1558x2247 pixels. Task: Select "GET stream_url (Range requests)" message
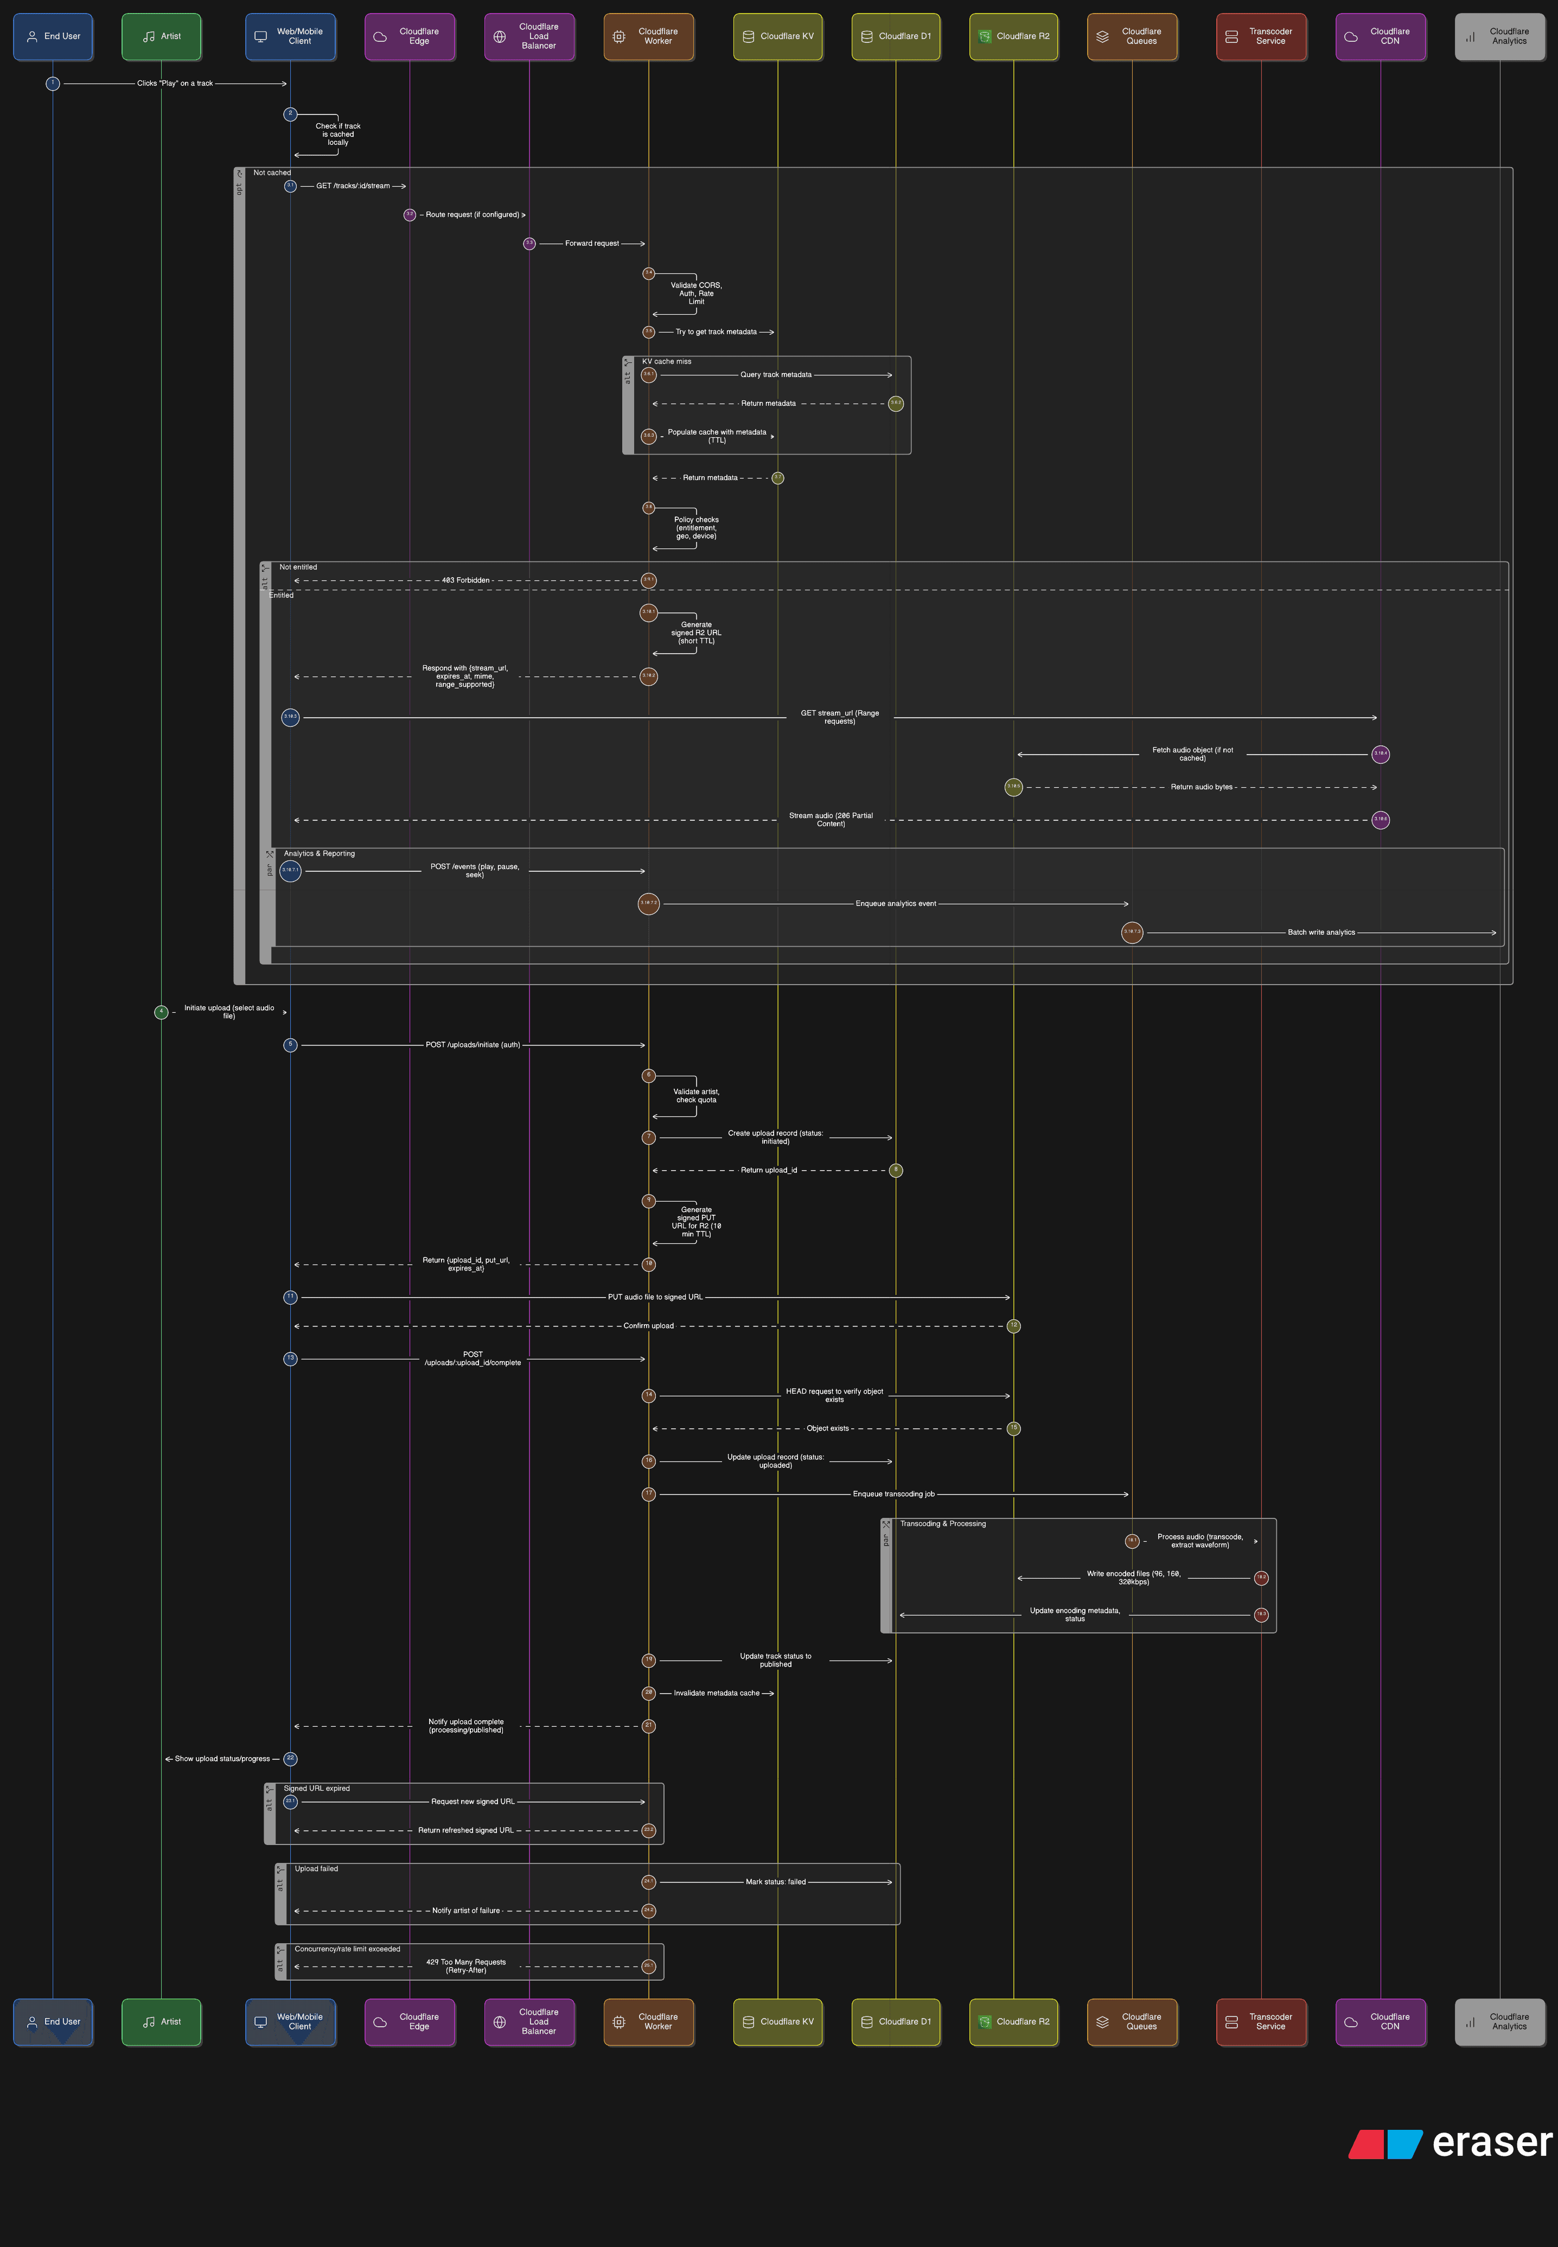pos(840,717)
